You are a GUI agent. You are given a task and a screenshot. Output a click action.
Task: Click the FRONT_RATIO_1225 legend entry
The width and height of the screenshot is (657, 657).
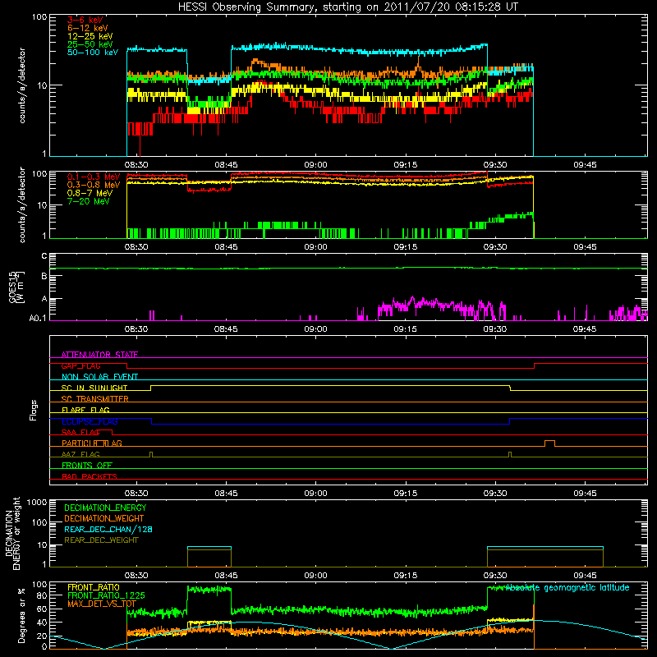click(106, 595)
